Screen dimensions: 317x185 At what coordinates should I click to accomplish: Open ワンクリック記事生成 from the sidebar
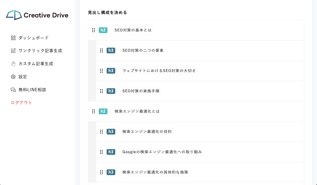tap(40, 51)
